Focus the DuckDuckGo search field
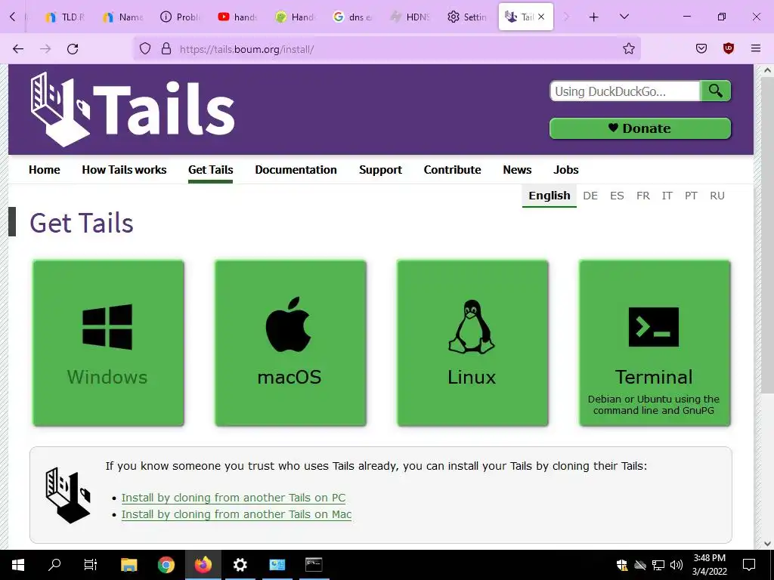 625,91
